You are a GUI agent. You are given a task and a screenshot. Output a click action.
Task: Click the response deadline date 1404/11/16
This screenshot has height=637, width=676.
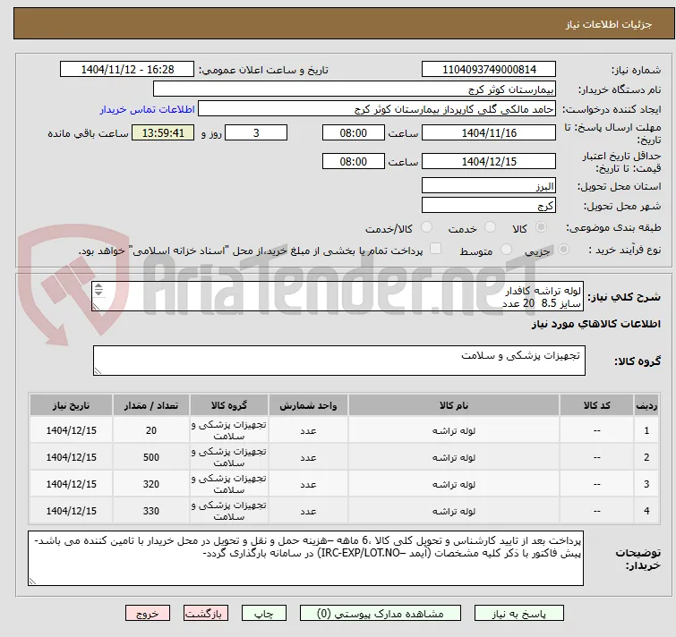[489, 132]
